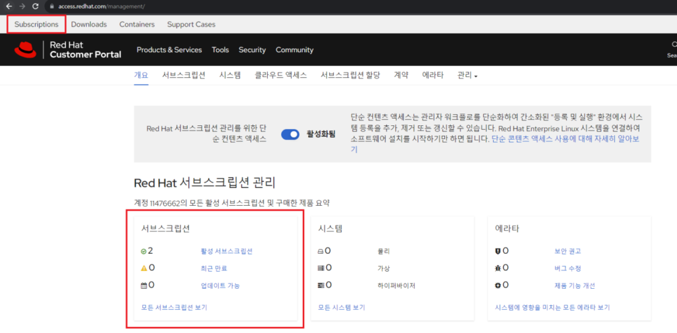Viewport: 677px width, 333px height.
Task: Click the green check icon beside 활성 서브스크립션
Action: [143, 252]
